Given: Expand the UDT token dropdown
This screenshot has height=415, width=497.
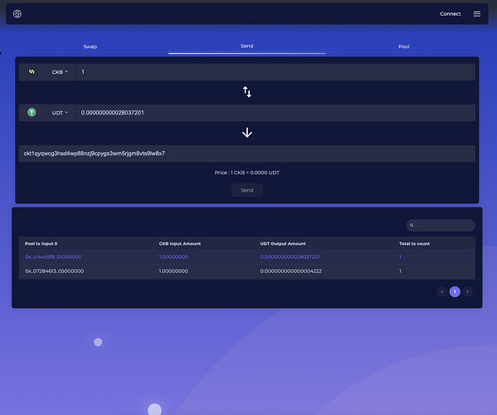Looking at the screenshot, I should [60, 113].
